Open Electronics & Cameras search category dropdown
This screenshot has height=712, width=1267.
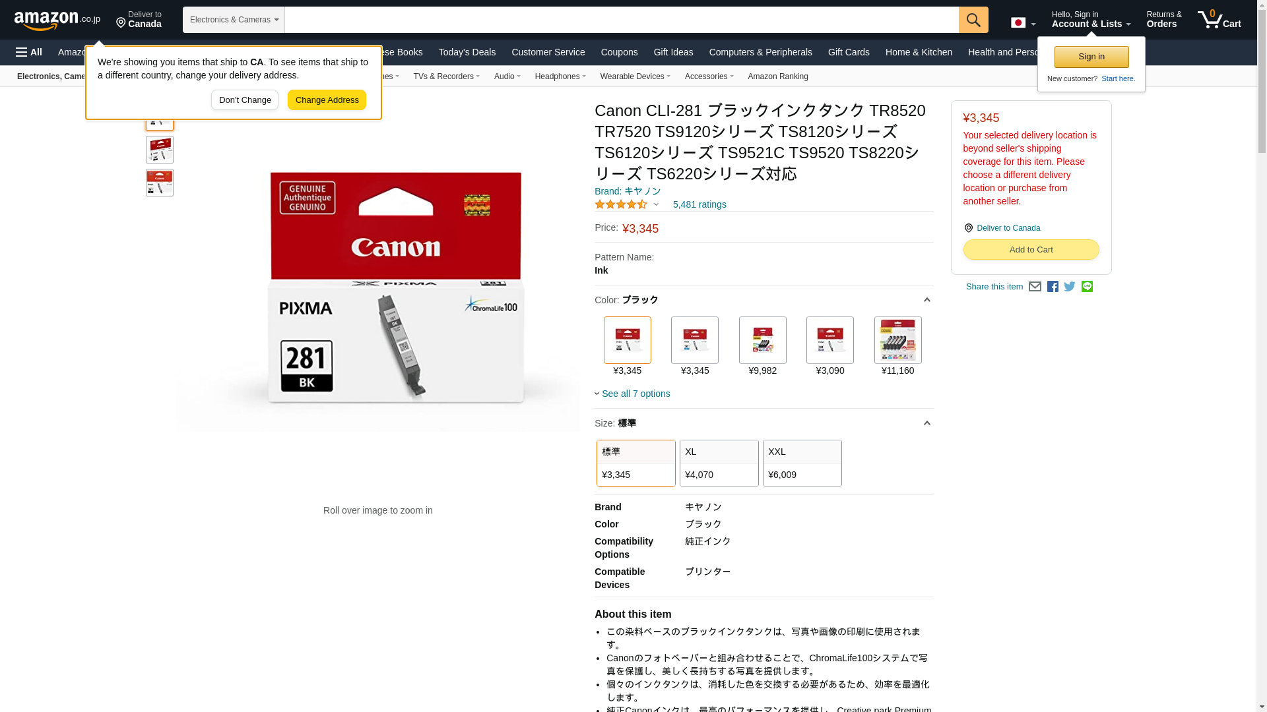tap(234, 20)
